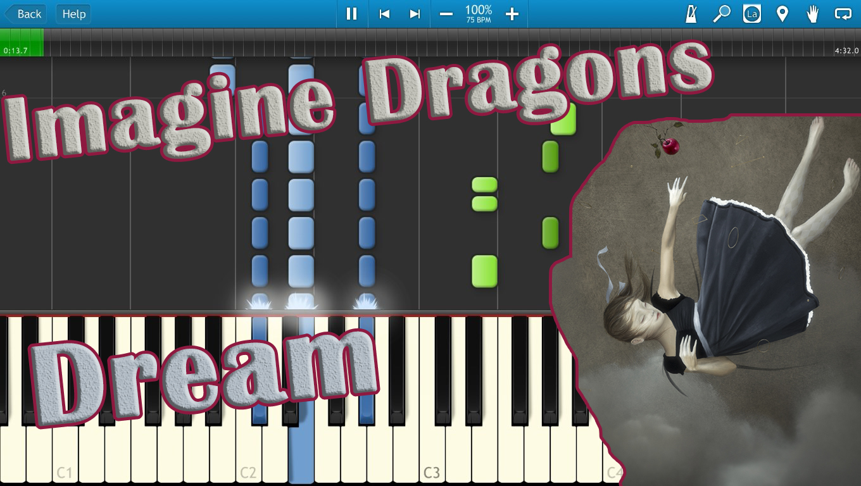Open the zoom magnifier tool
The image size is (861, 486).
pos(722,14)
